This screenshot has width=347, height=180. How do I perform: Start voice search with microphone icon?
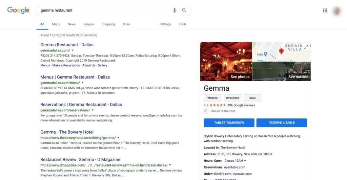[175, 10]
